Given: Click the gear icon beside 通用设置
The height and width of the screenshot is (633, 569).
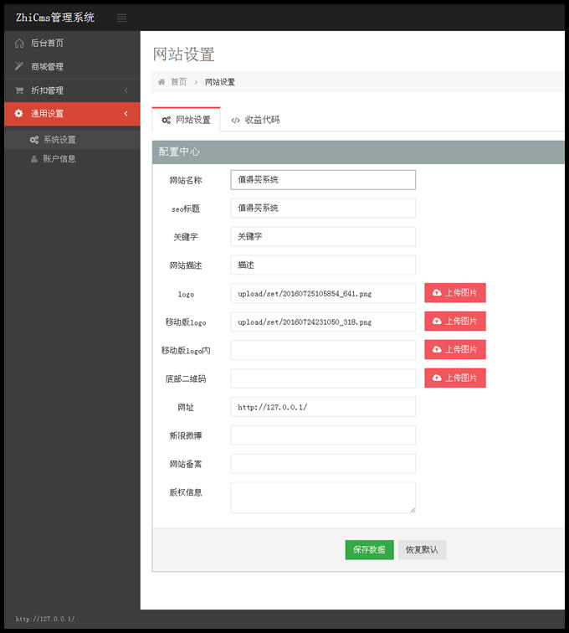Looking at the screenshot, I should click(x=18, y=113).
